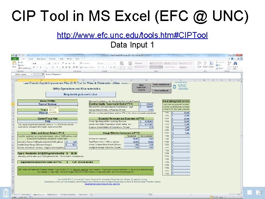This screenshot has width=265, height=199.
Task: Click the Save icon in Excel's quick access toolbar
Action: (16, 55)
